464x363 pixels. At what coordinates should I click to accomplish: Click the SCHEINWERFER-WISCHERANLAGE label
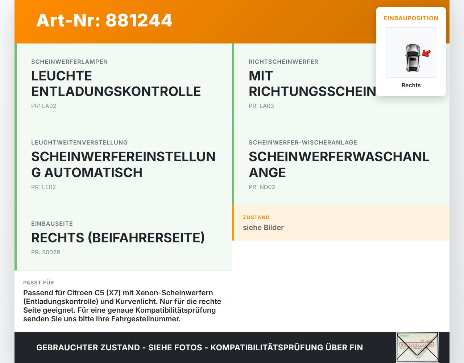pos(303,142)
